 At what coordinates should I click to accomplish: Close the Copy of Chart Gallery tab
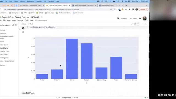(70, 5)
